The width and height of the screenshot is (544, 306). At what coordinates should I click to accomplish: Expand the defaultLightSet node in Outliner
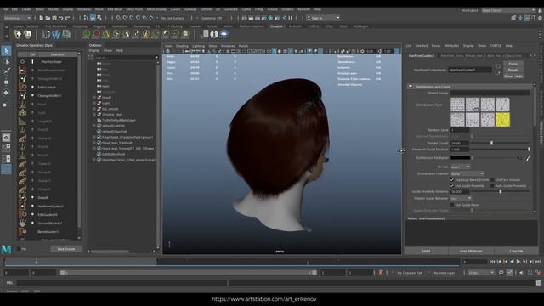coord(94,126)
